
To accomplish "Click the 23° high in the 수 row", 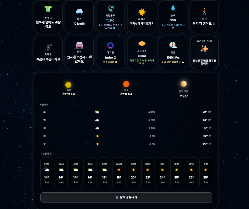I will click(x=205, y=144).
